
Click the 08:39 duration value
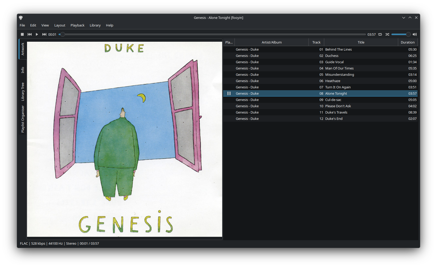(412, 112)
